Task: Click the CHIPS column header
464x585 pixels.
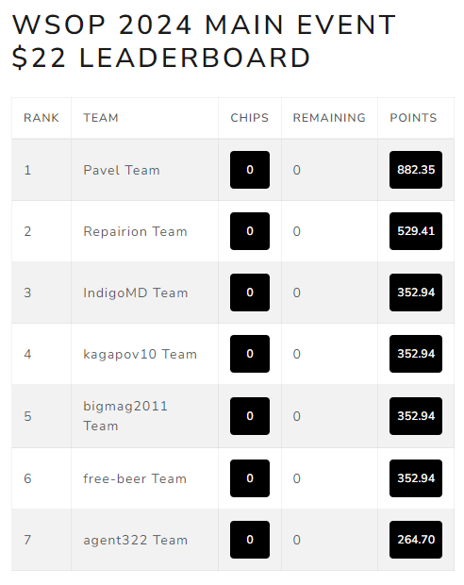Action: tap(250, 118)
